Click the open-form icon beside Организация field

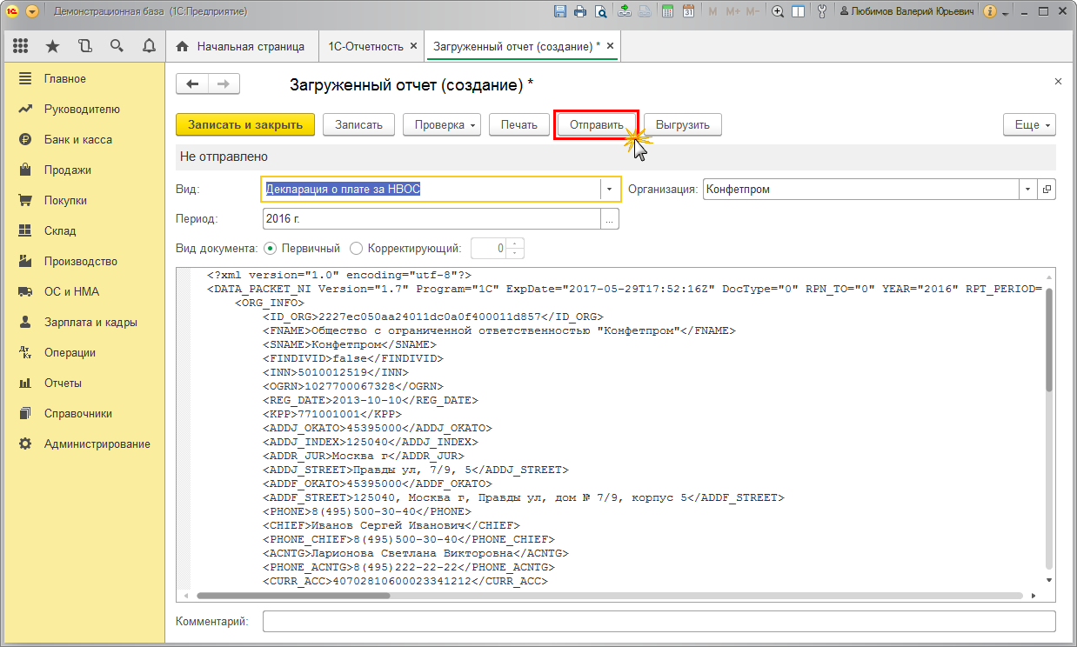1047,190
